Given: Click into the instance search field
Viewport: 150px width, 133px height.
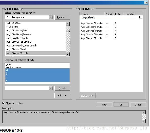Looking at the screenshot, I should pyautogui.click(x=27, y=88).
